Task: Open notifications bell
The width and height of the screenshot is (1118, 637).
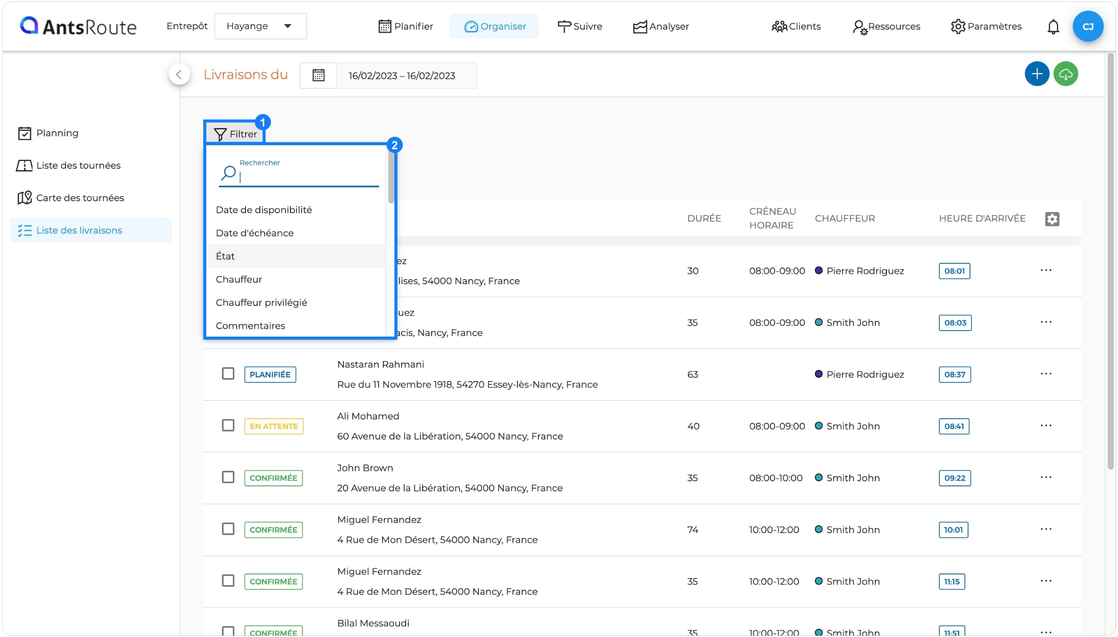Action: 1053,26
